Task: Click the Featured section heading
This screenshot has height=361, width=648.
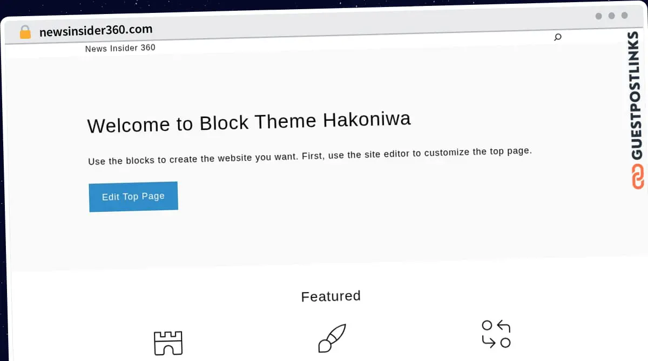Action: click(330, 296)
